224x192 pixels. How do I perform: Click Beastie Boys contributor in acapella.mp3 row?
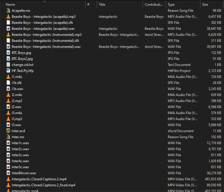154,17
